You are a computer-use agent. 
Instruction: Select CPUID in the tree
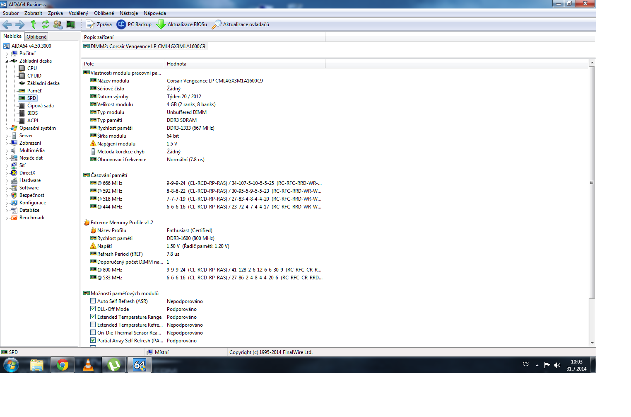tap(34, 76)
